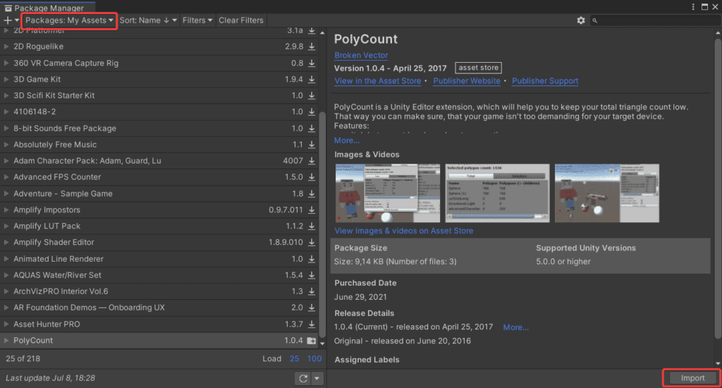Open second PolyCount screenshot thumbnail
Screen dimensions: 722x388
click(497, 193)
